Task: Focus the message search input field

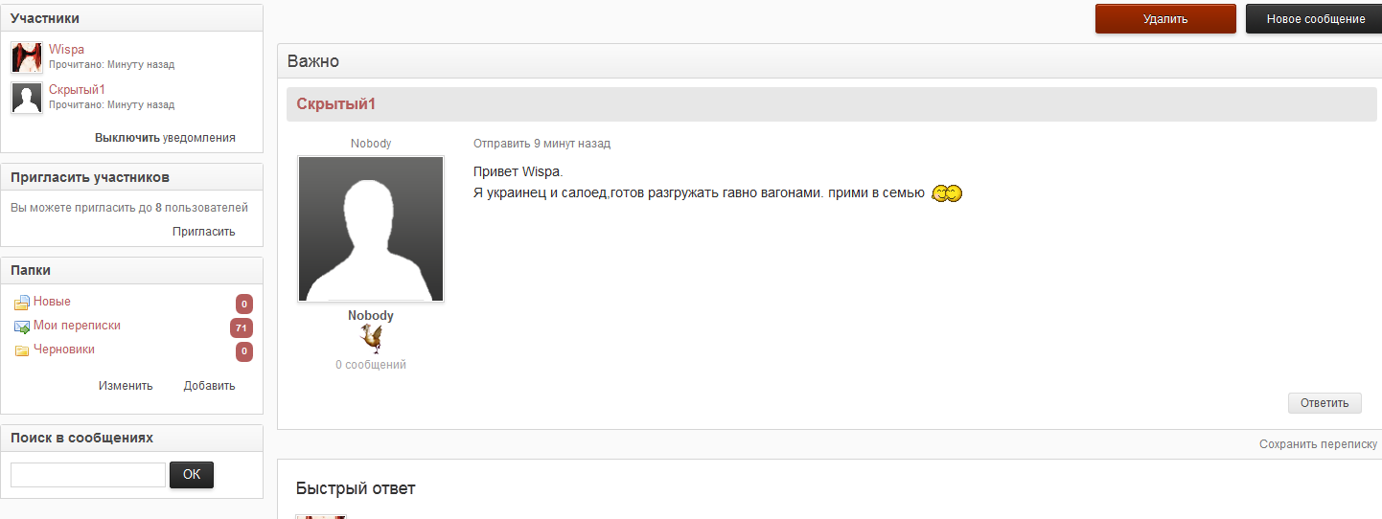Action: click(x=88, y=475)
